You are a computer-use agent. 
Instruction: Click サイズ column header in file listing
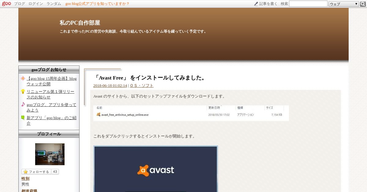(x=269, y=108)
